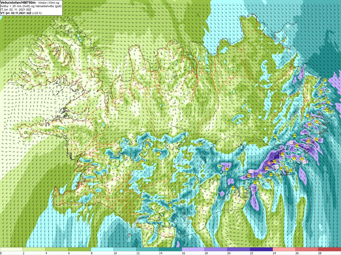Select the 26–28 m/s salmon legend swatch

click(307, 249)
